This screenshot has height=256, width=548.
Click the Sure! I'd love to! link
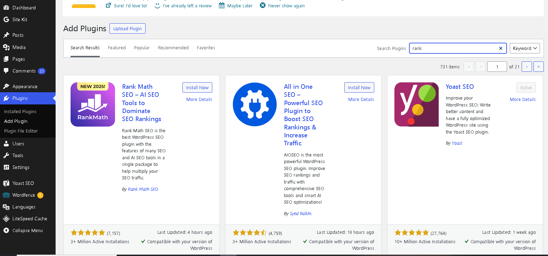[x=130, y=6]
